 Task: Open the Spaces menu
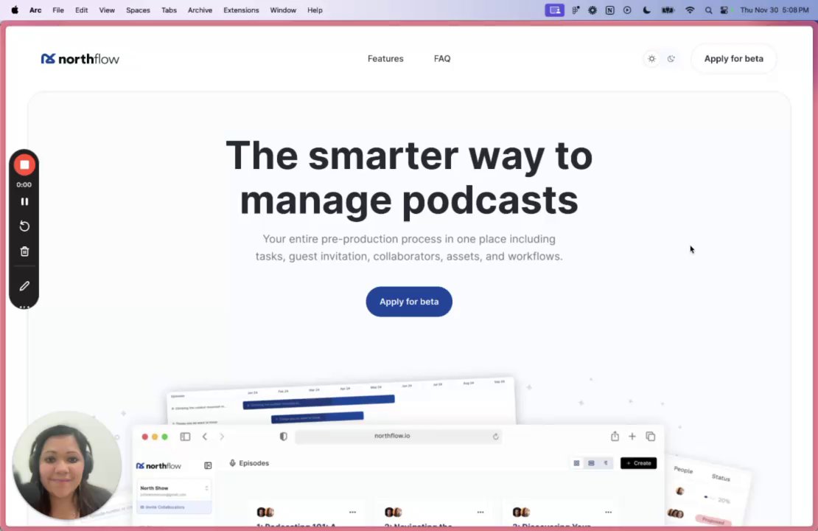click(x=138, y=10)
